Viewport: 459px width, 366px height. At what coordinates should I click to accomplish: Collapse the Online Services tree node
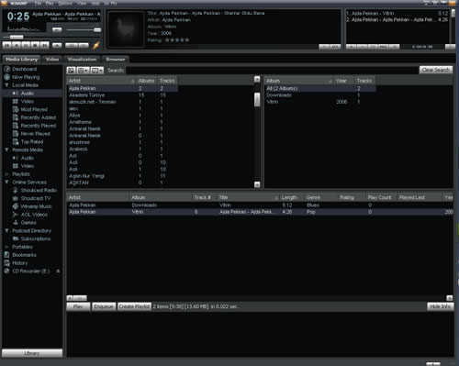(x=6, y=182)
